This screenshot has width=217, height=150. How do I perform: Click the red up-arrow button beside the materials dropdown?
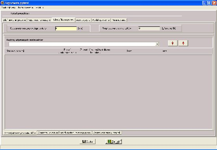[183, 43]
